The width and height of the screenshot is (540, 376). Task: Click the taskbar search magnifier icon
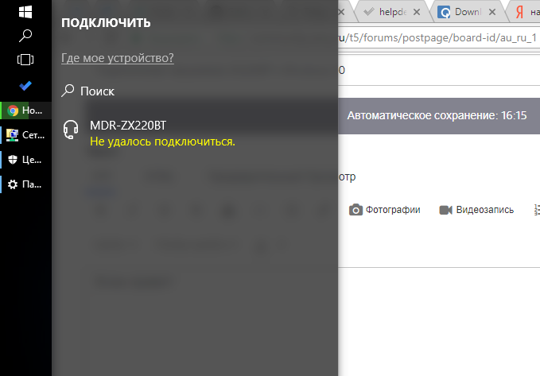pyautogui.click(x=25, y=36)
